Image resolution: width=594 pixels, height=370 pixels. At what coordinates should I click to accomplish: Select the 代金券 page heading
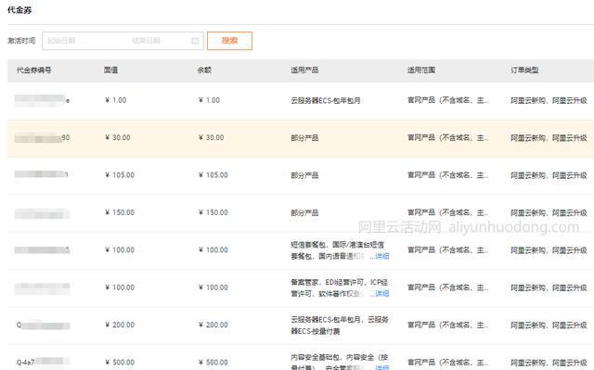(19, 10)
